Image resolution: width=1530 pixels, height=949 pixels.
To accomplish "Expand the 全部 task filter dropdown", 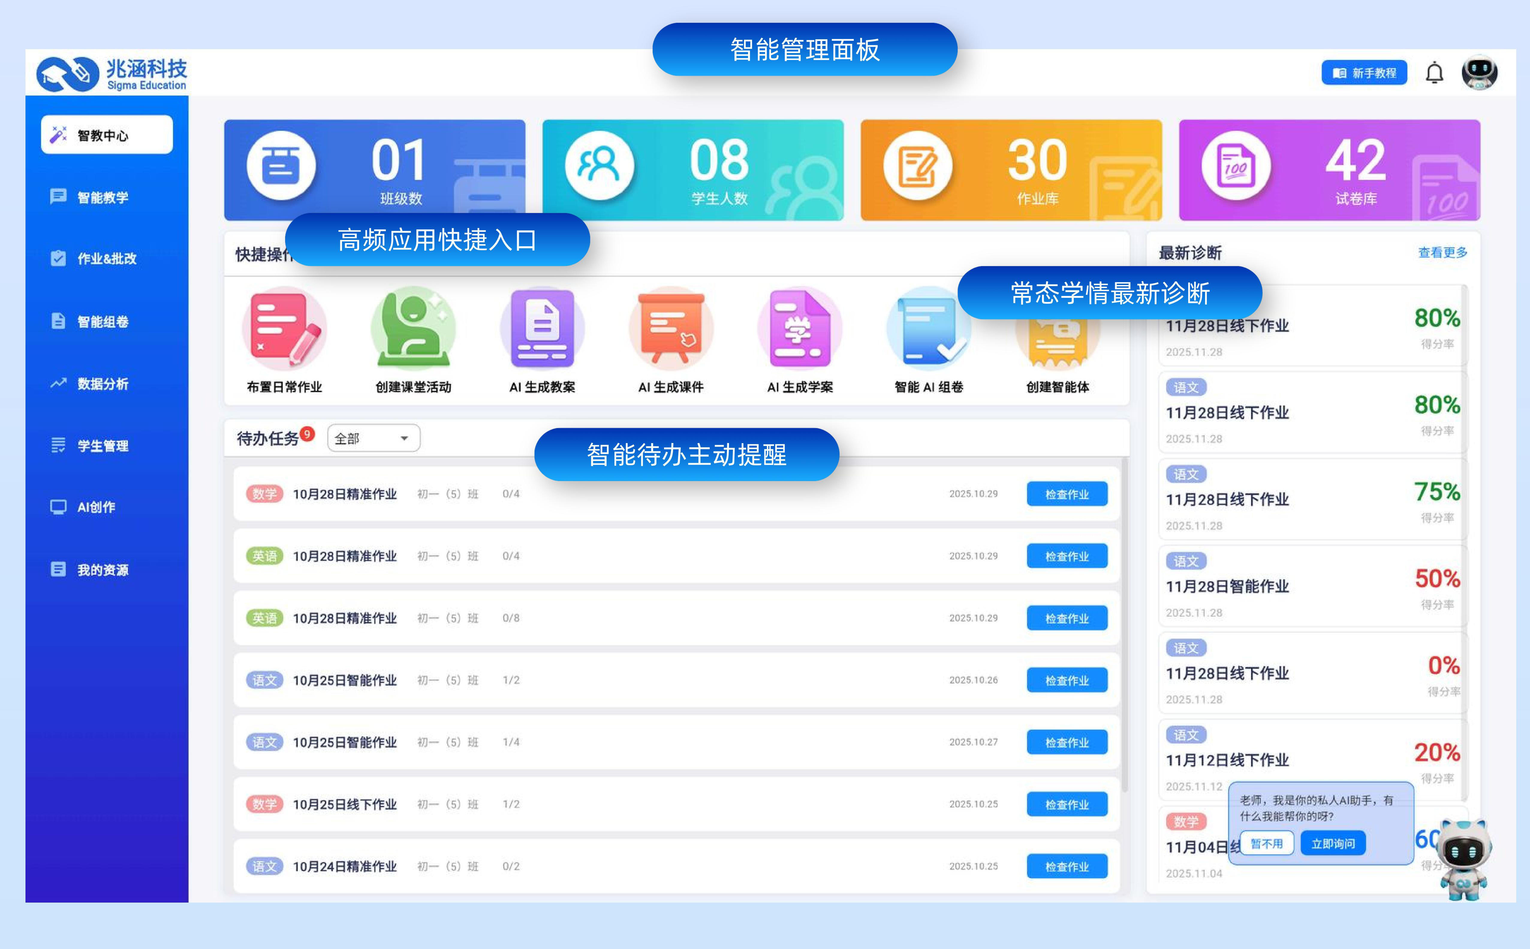I will pyautogui.click(x=373, y=438).
